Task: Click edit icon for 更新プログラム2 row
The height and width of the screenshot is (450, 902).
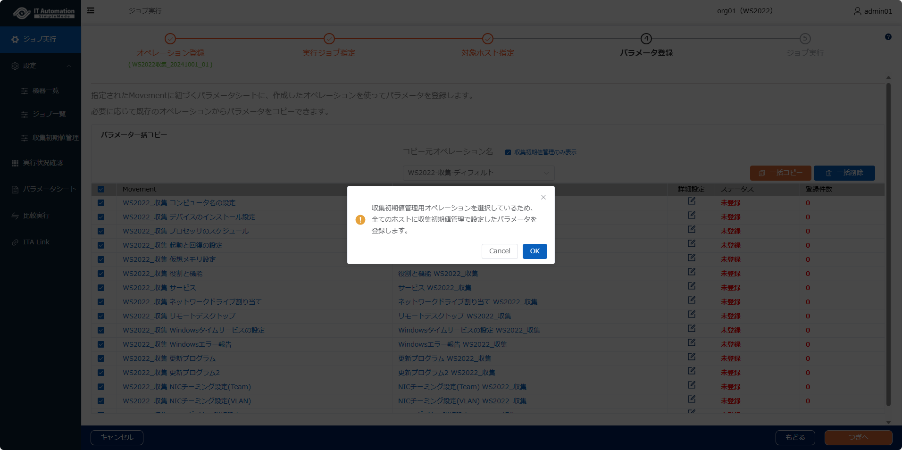Action: tap(691, 371)
